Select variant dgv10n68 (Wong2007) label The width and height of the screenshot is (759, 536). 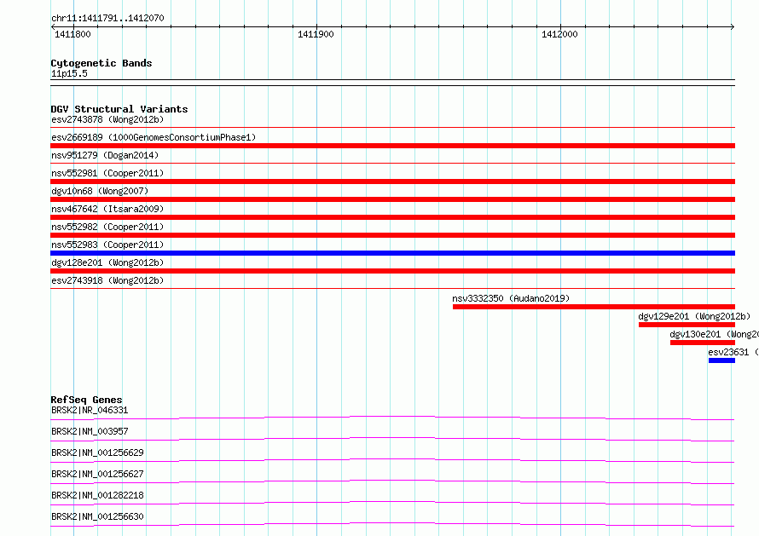100,191
